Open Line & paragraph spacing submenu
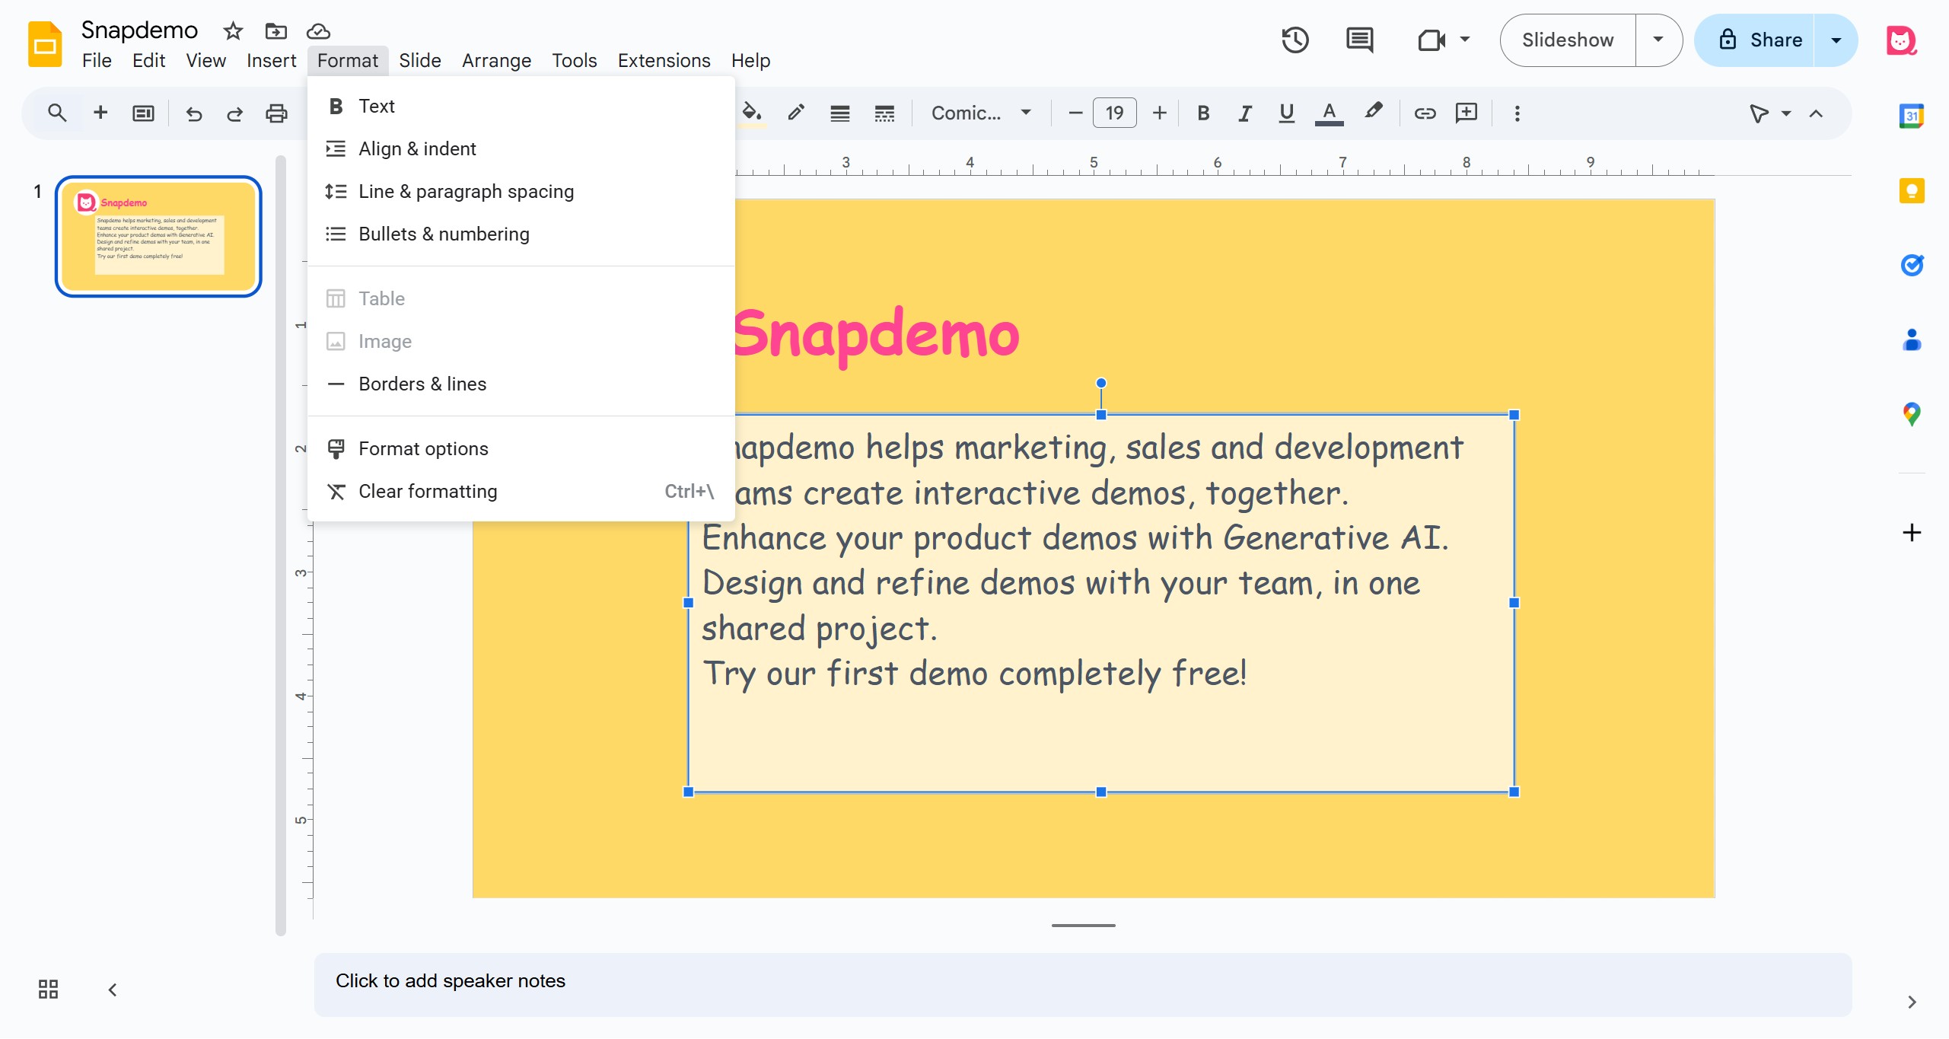This screenshot has width=1949, height=1039. (x=521, y=192)
